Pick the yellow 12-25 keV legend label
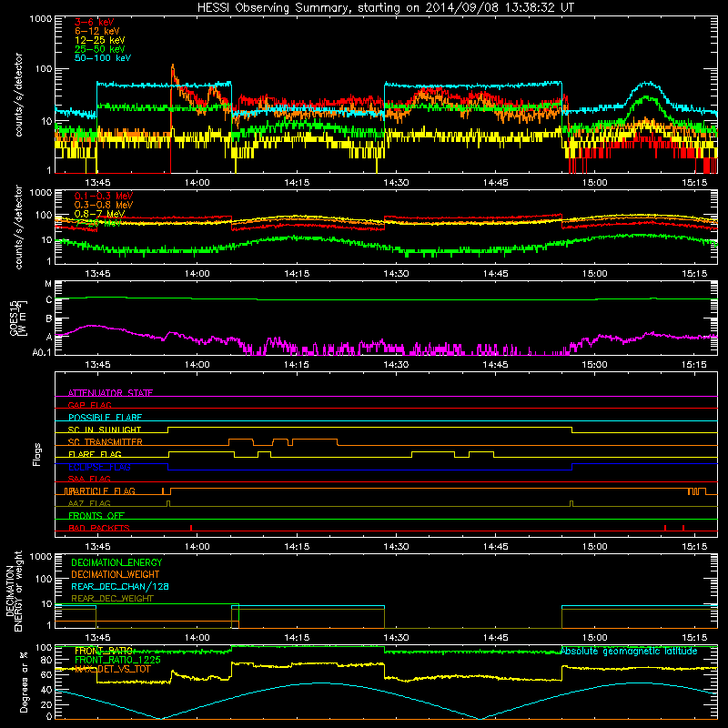The image size is (728, 728). coord(100,40)
